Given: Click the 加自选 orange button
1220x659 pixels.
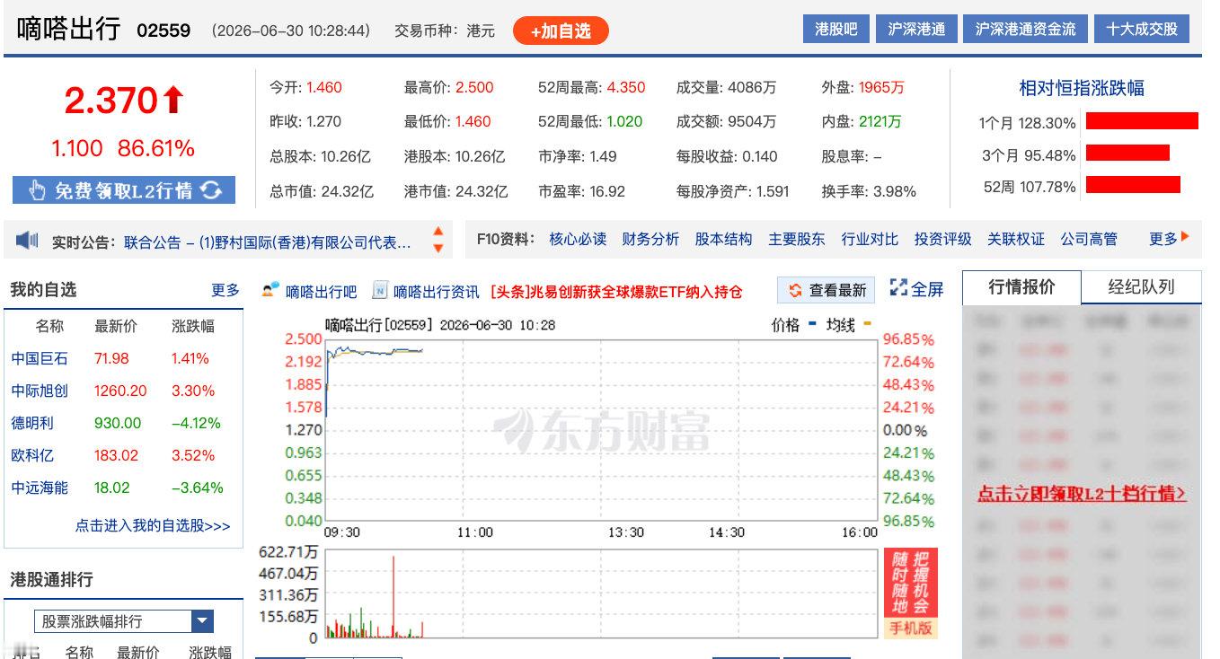Looking at the screenshot, I should pos(561,31).
